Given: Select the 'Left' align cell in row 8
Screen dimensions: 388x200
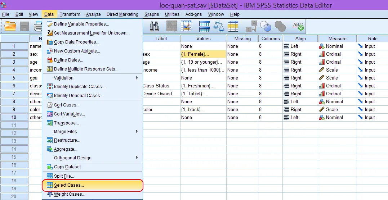Looking at the screenshot, I should click(x=300, y=101).
